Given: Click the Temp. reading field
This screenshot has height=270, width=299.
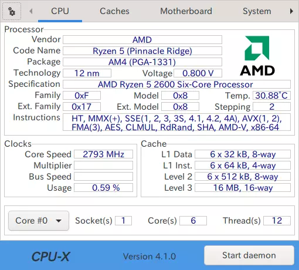Looking at the screenshot, I should click(x=271, y=96).
